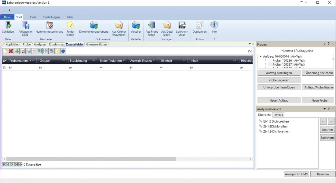Click Aus Datei laden icon
This screenshot has height=183, width=336.
click(167, 25)
